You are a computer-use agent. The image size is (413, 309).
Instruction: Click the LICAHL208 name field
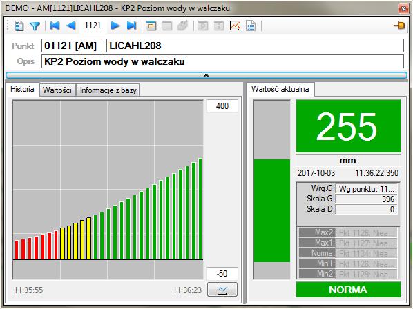pyautogui.click(x=255, y=46)
